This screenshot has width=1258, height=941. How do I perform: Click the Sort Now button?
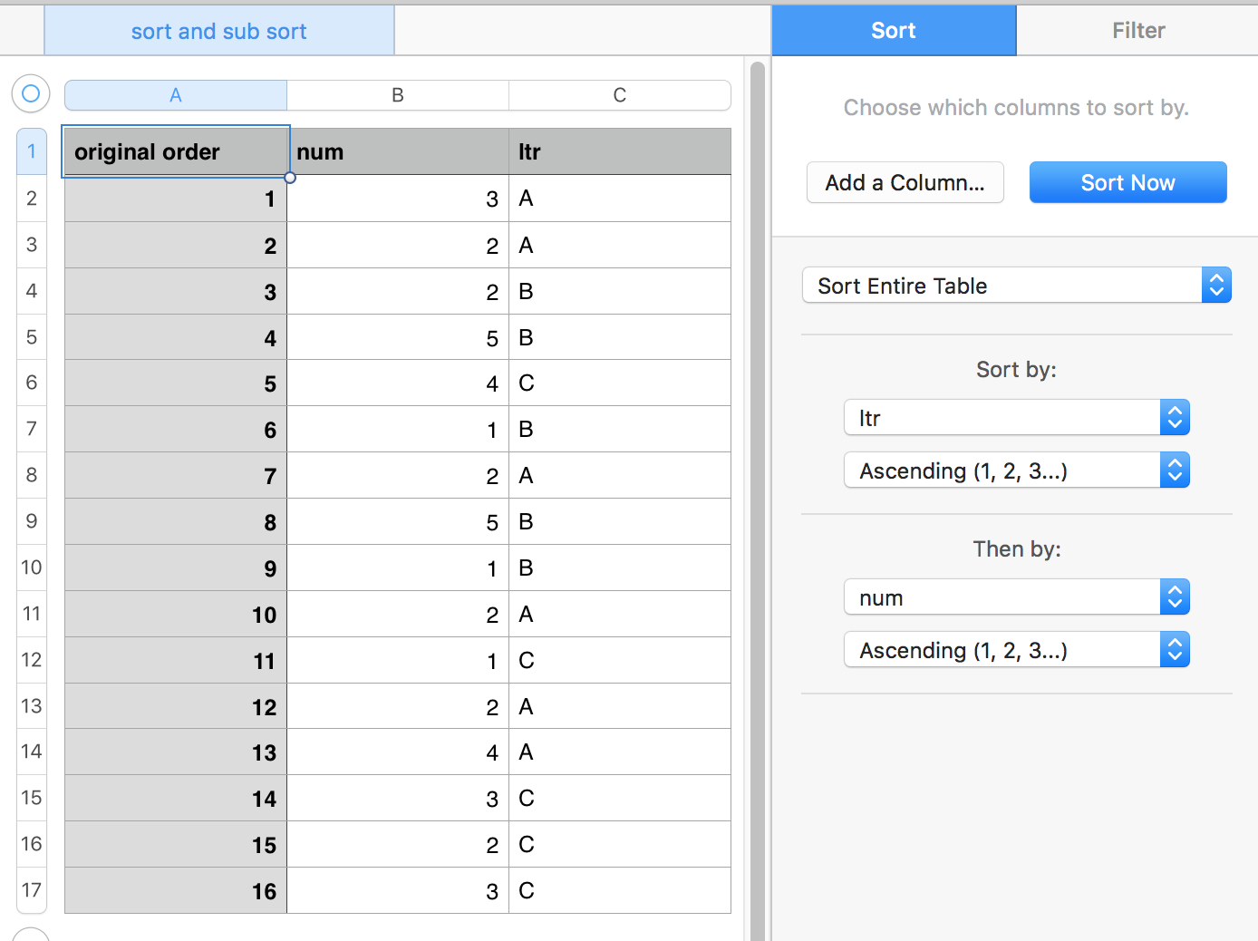[1127, 182]
